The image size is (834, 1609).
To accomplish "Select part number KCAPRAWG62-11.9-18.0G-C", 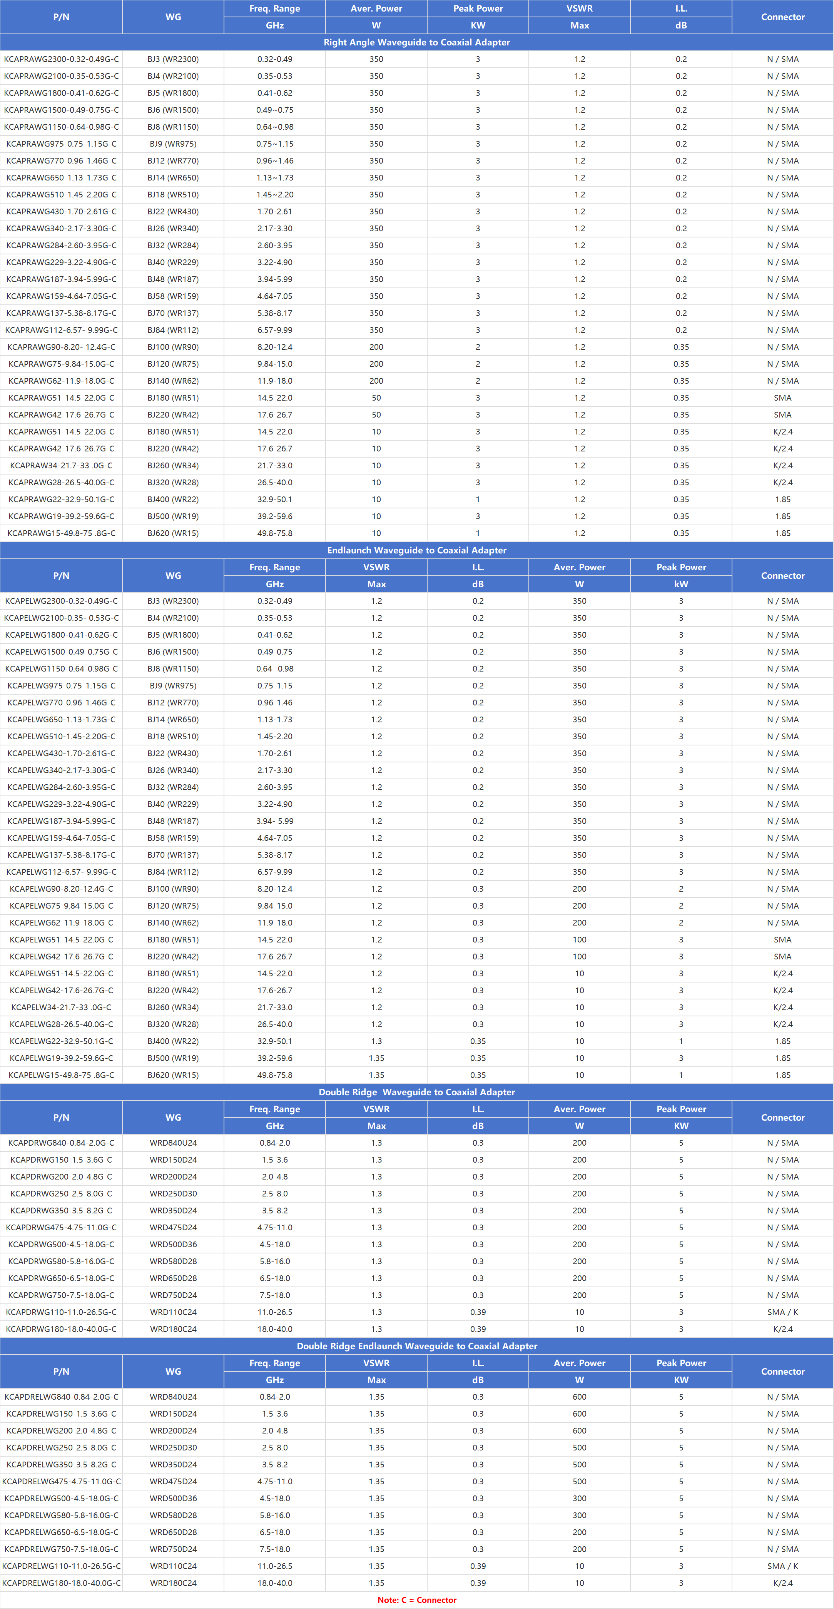I will point(61,381).
